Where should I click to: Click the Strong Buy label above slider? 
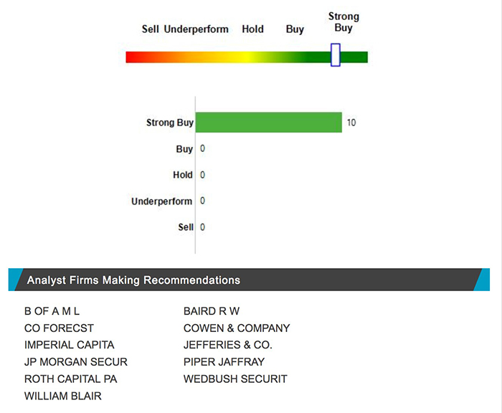(344, 22)
